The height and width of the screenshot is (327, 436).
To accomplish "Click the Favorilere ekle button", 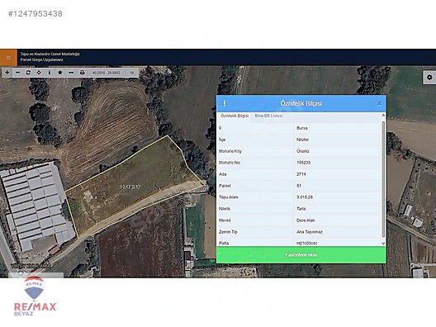I will 301,254.
